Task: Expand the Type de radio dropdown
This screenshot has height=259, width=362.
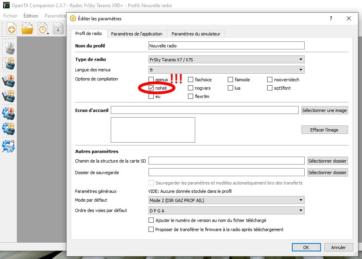Action: point(226,60)
